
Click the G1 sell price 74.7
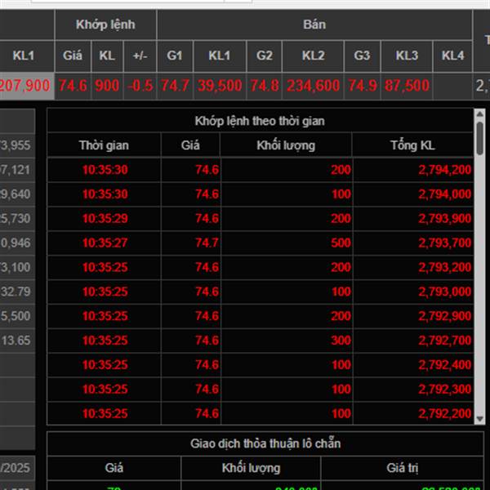point(175,86)
